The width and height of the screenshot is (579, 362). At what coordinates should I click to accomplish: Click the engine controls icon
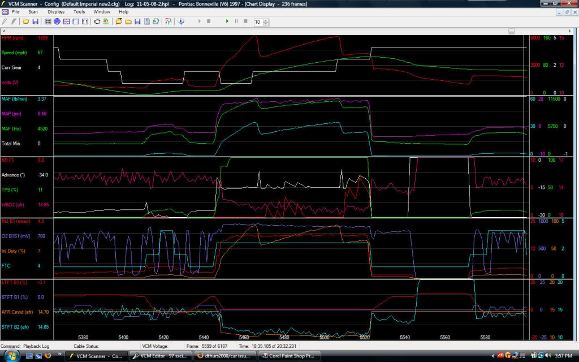(97, 21)
